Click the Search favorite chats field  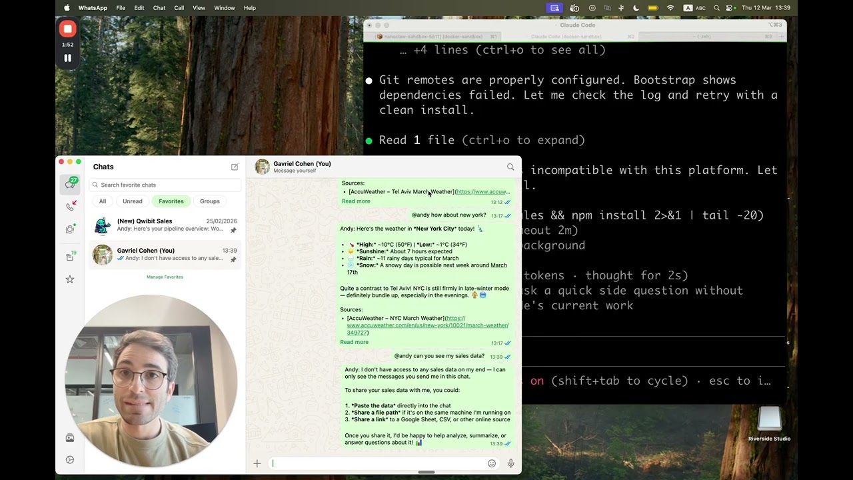point(165,185)
